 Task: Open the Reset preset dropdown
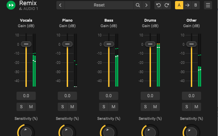pos(99,5)
